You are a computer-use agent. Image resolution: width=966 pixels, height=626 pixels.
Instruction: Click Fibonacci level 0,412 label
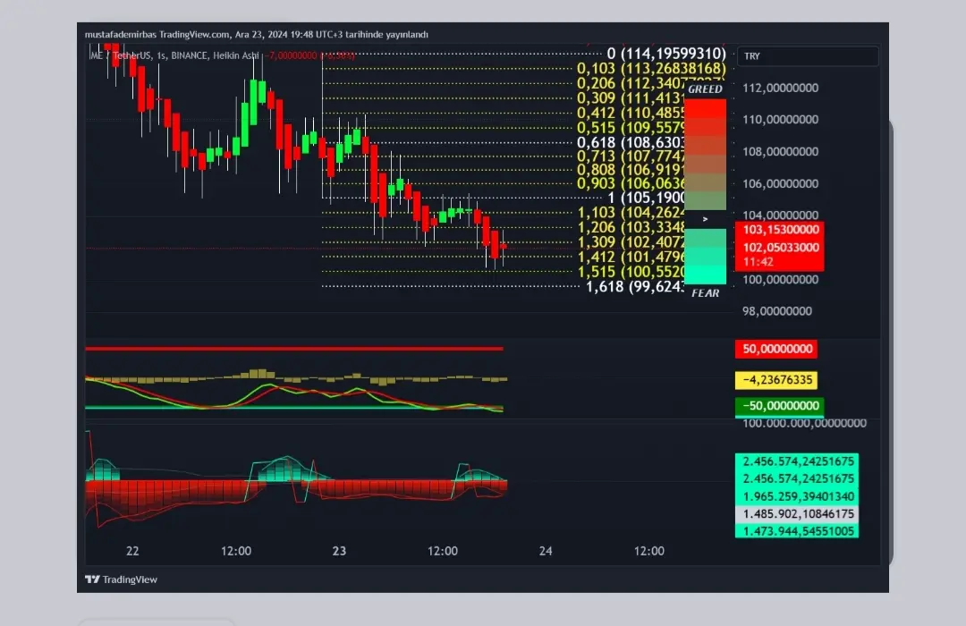[x=631, y=113]
